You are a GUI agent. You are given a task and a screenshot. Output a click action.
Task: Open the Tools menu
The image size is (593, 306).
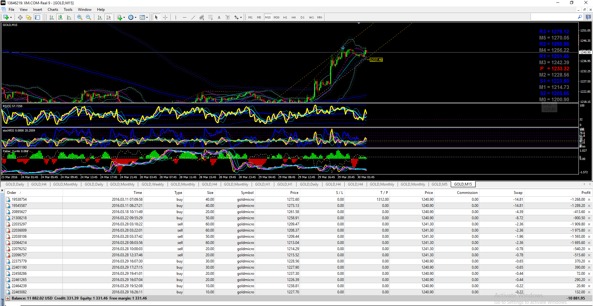point(68,10)
